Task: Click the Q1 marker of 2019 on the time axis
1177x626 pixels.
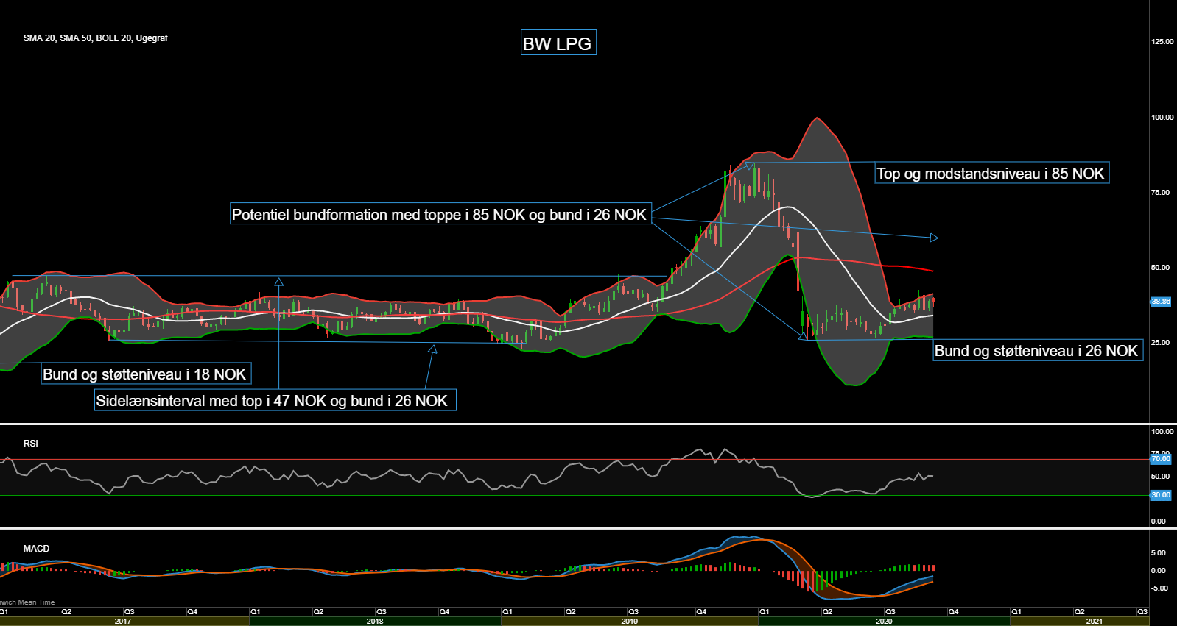Action: coord(507,612)
